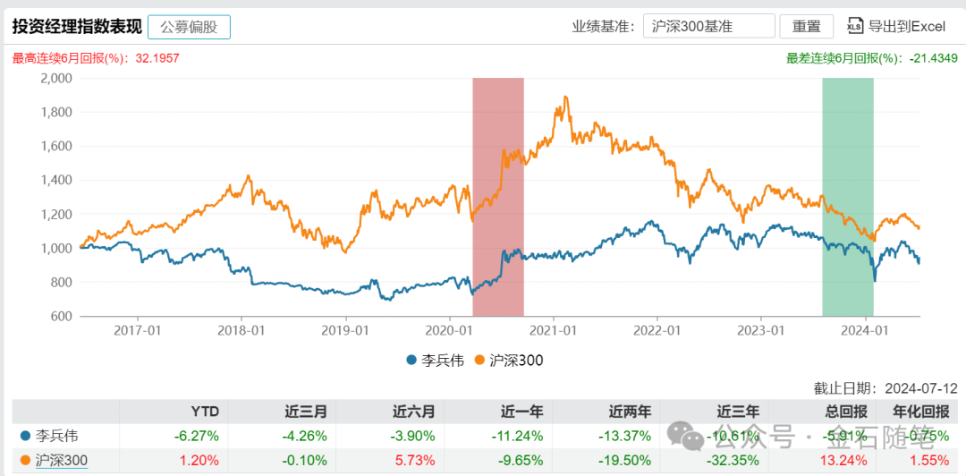Select the 公募偏股 category button

(x=189, y=27)
